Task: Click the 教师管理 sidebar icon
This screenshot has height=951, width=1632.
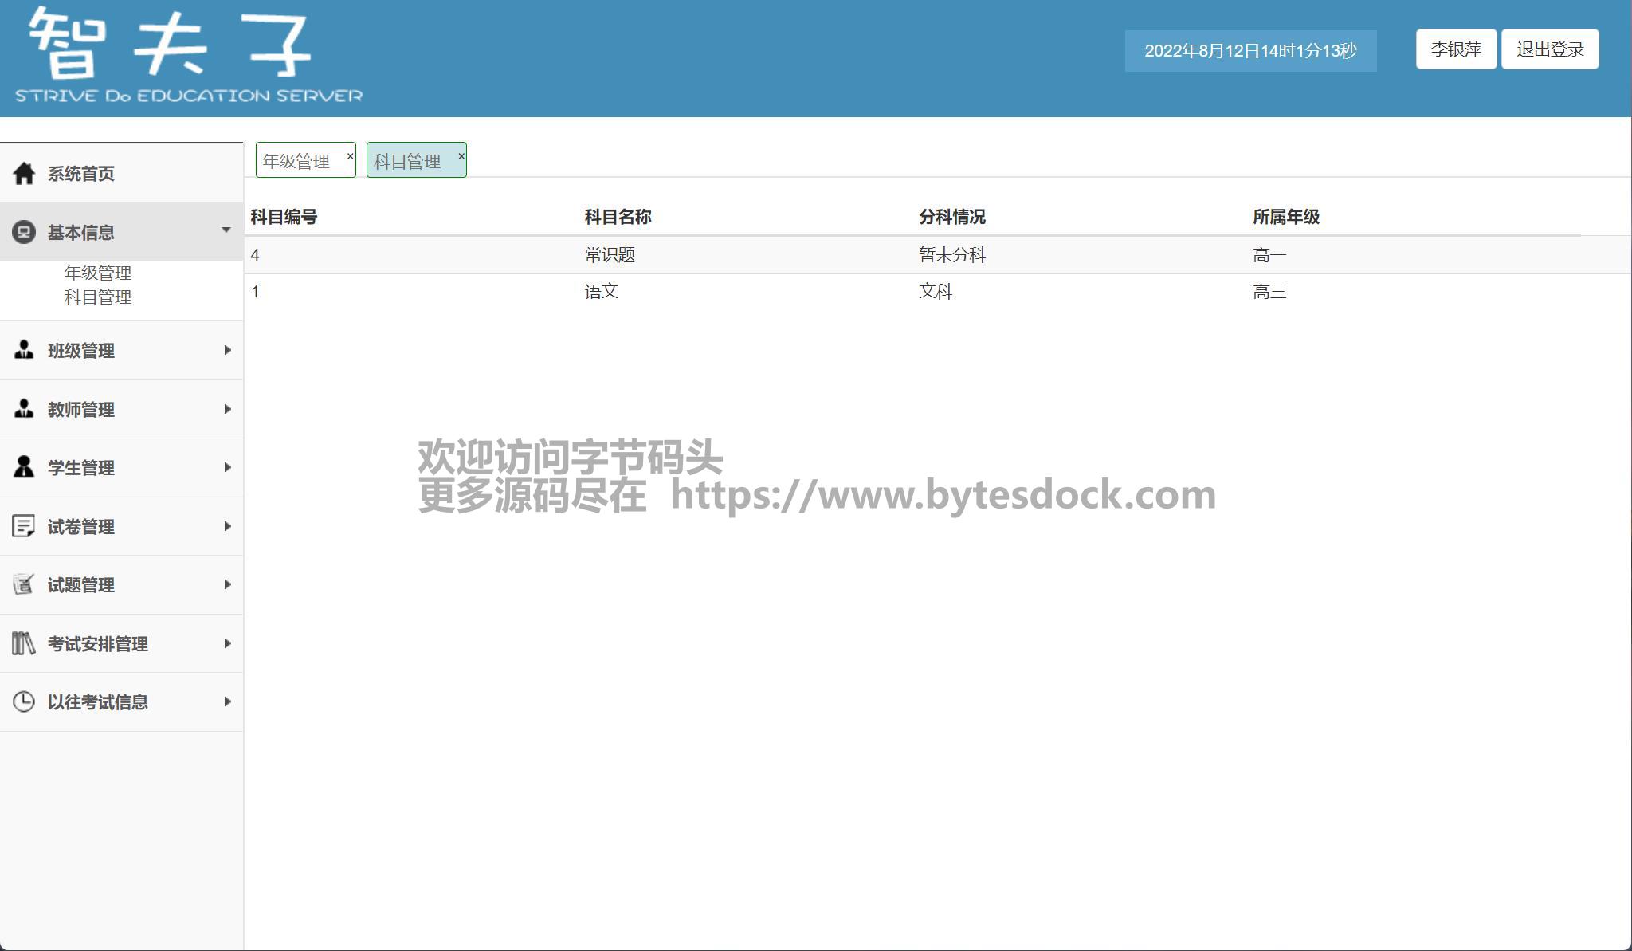Action: click(x=24, y=409)
